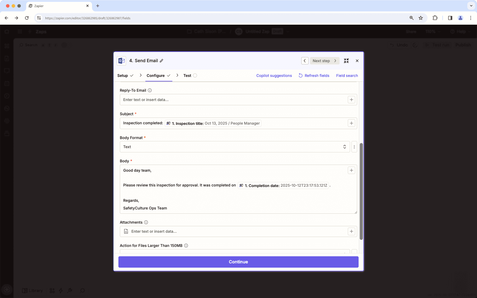Screen dimensions: 477x298
Task: View the Attachments info tooltip
Action: pyautogui.click(x=146, y=222)
